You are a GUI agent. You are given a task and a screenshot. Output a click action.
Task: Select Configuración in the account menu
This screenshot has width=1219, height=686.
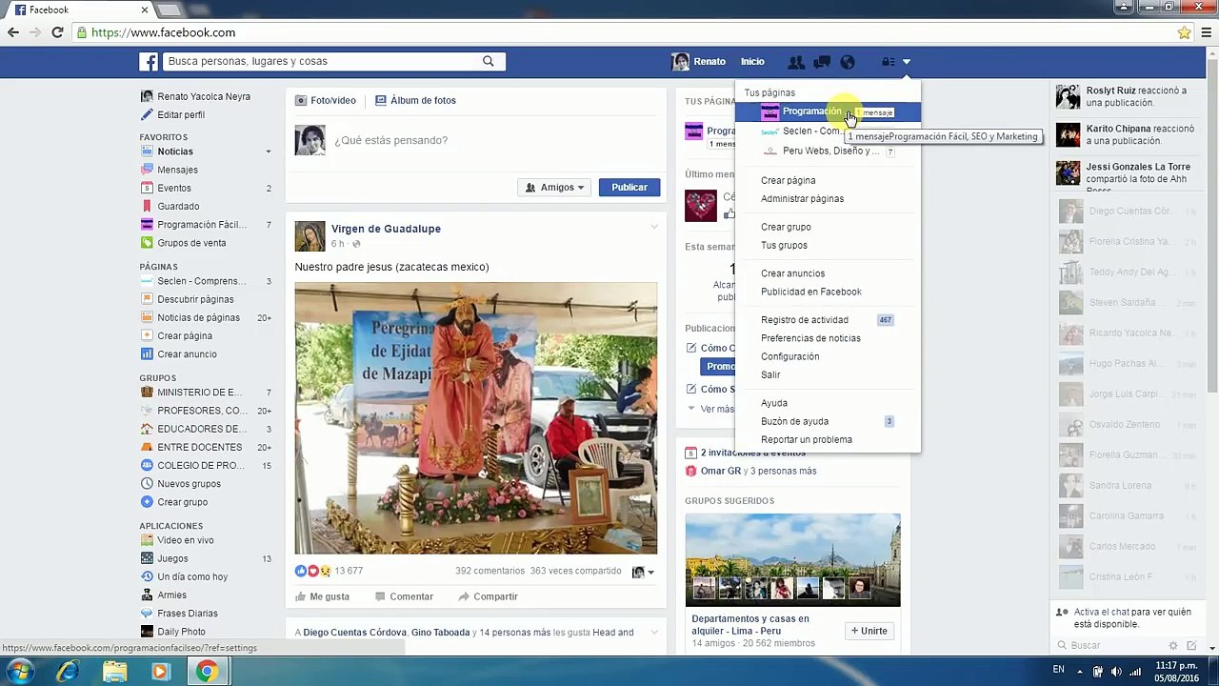(x=789, y=356)
